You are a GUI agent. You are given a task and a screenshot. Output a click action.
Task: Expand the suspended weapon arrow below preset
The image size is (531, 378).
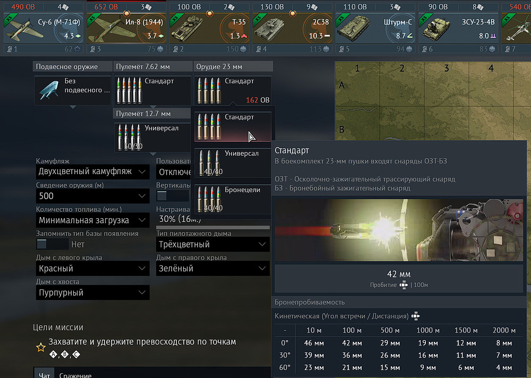click(x=73, y=107)
